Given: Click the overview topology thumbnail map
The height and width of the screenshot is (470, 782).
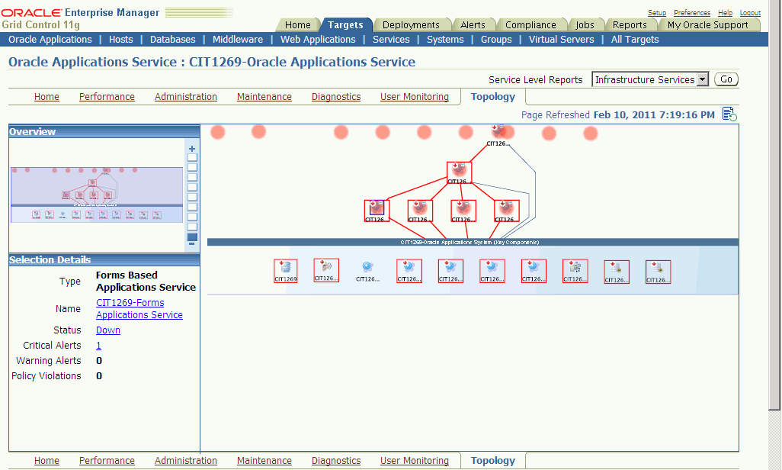Looking at the screenshot, I should pos(97,195).
